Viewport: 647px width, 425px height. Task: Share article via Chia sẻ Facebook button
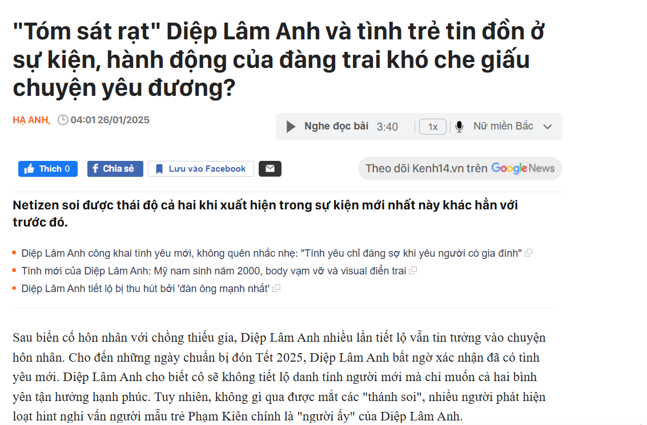(115, 169)
